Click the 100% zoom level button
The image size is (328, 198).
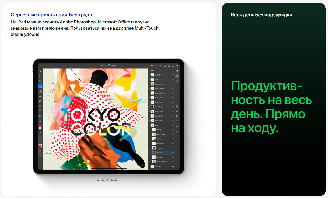pyautogui.click(x=113, y=66)
